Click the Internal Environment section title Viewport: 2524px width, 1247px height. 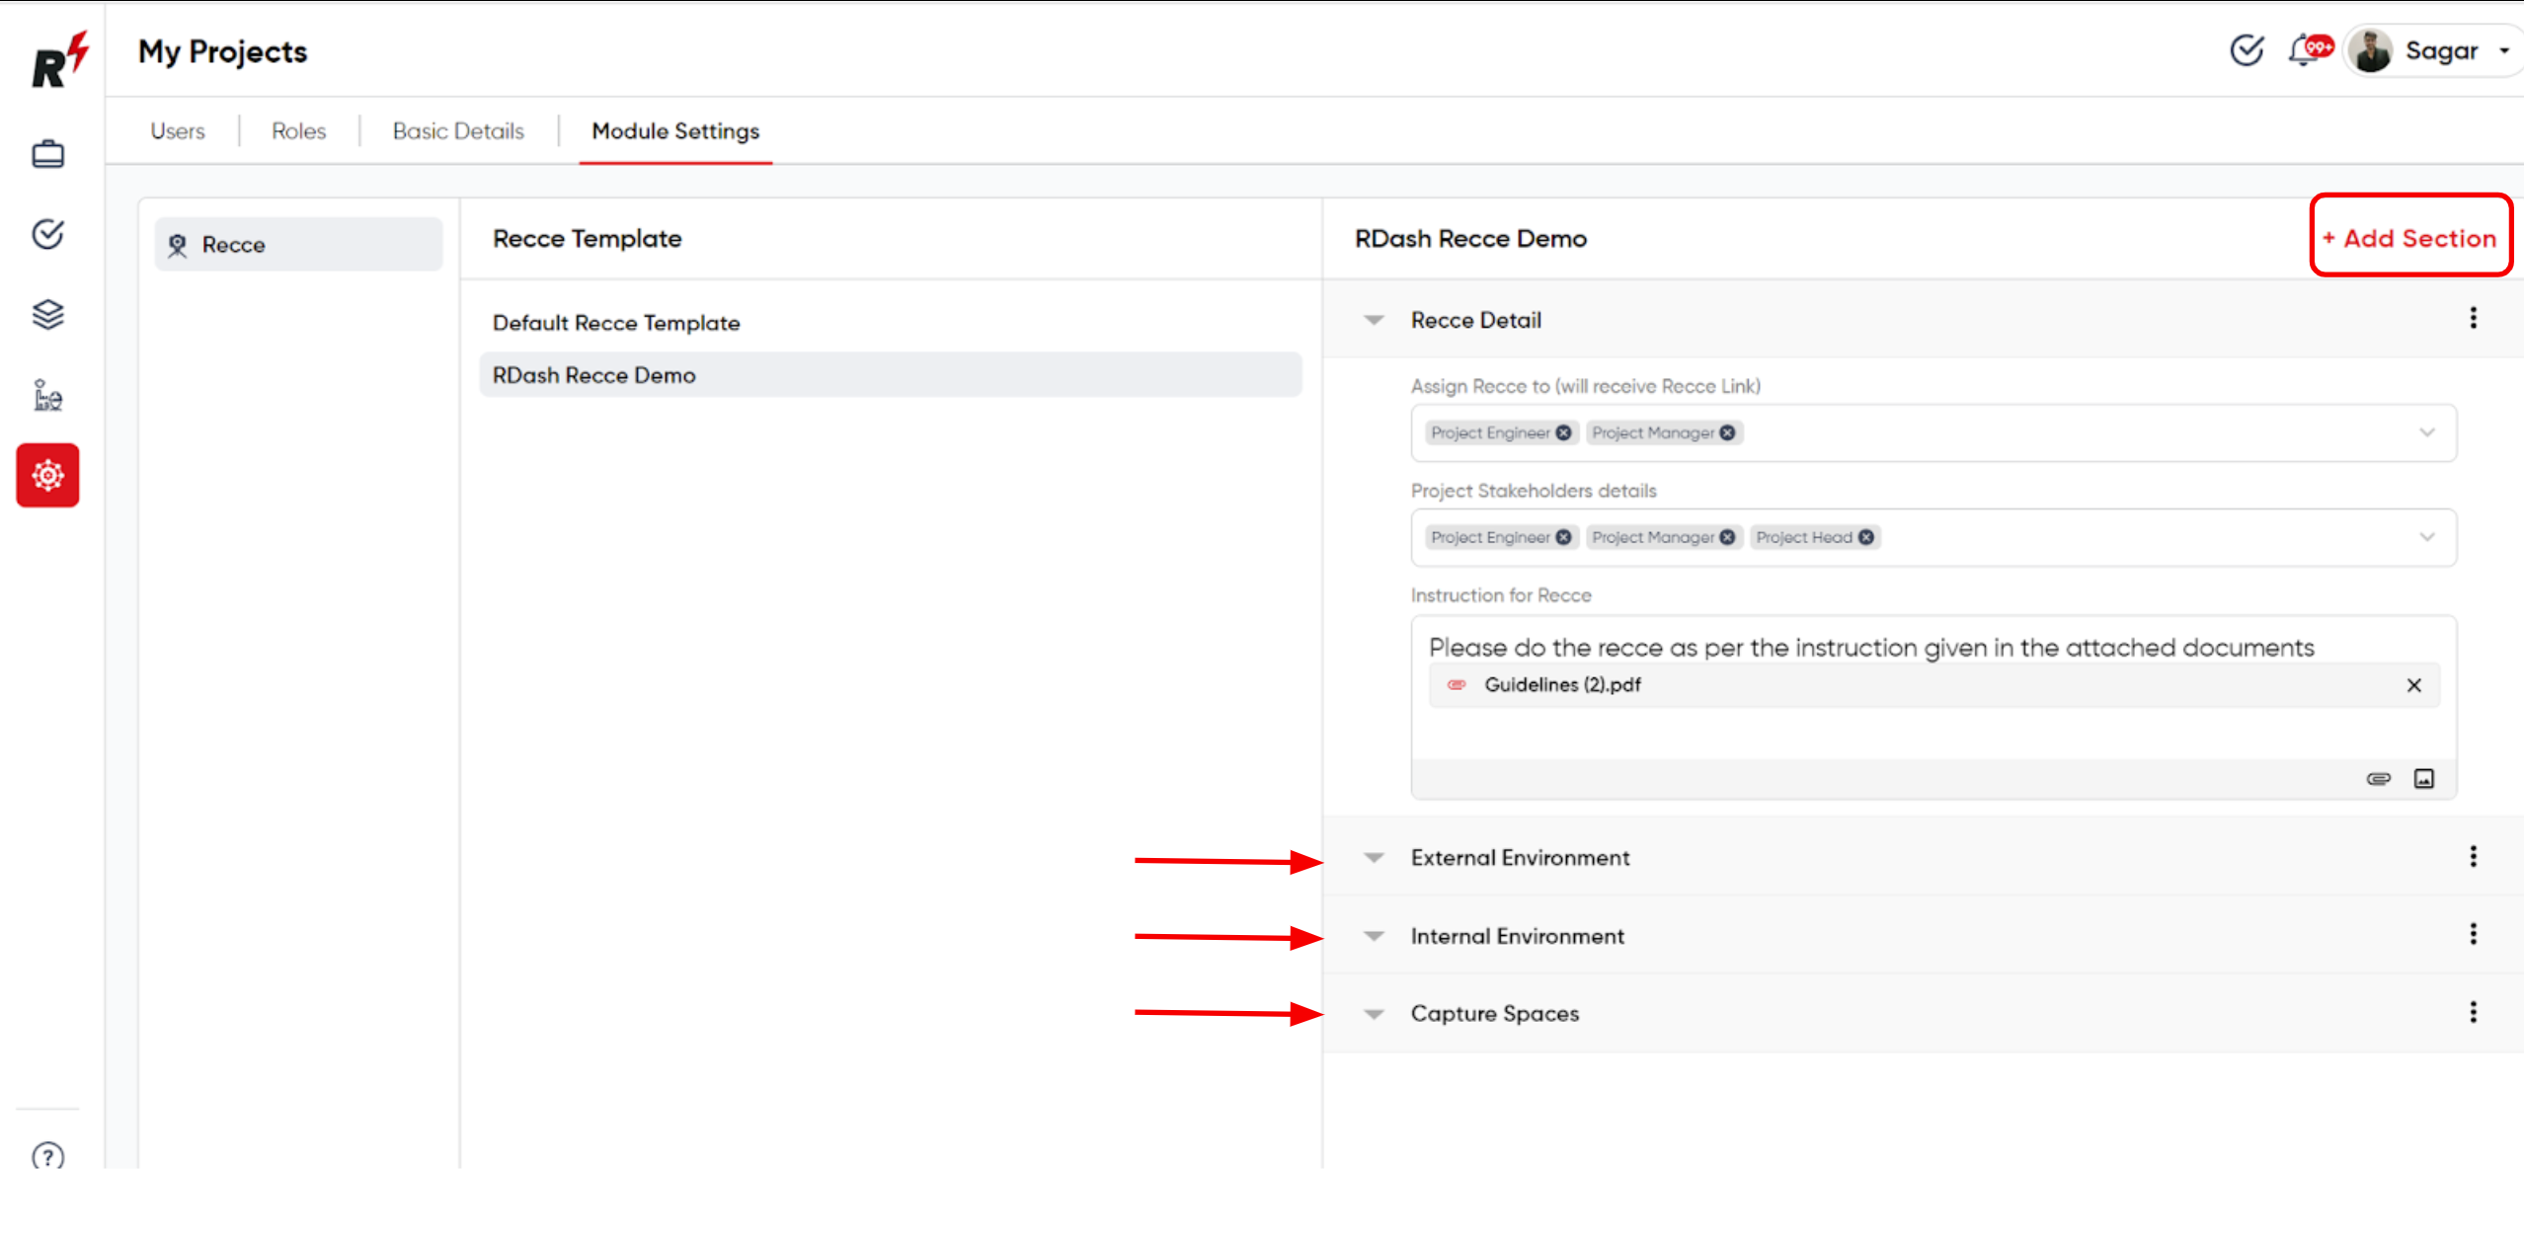pos(1517,935)
